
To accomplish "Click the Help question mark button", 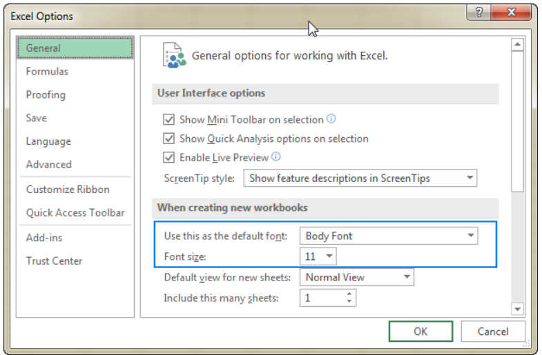I will tap(478, 12).
